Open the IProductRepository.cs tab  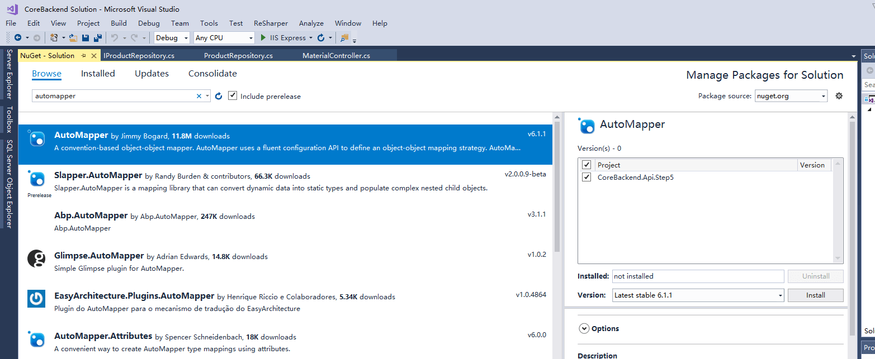139,56
